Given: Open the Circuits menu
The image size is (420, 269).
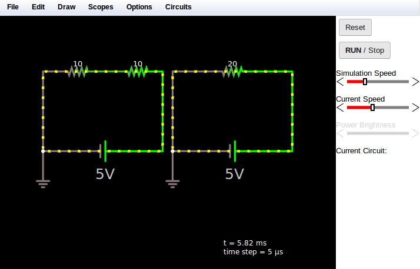Looking at the screenshot, I should pyautogui.click(x=178, y=7).
